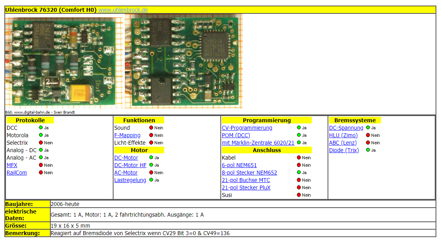Open the plain DC-Motor link
This screenshot has height=241, width=441.
pyautogui.click(x=126, y=158)
